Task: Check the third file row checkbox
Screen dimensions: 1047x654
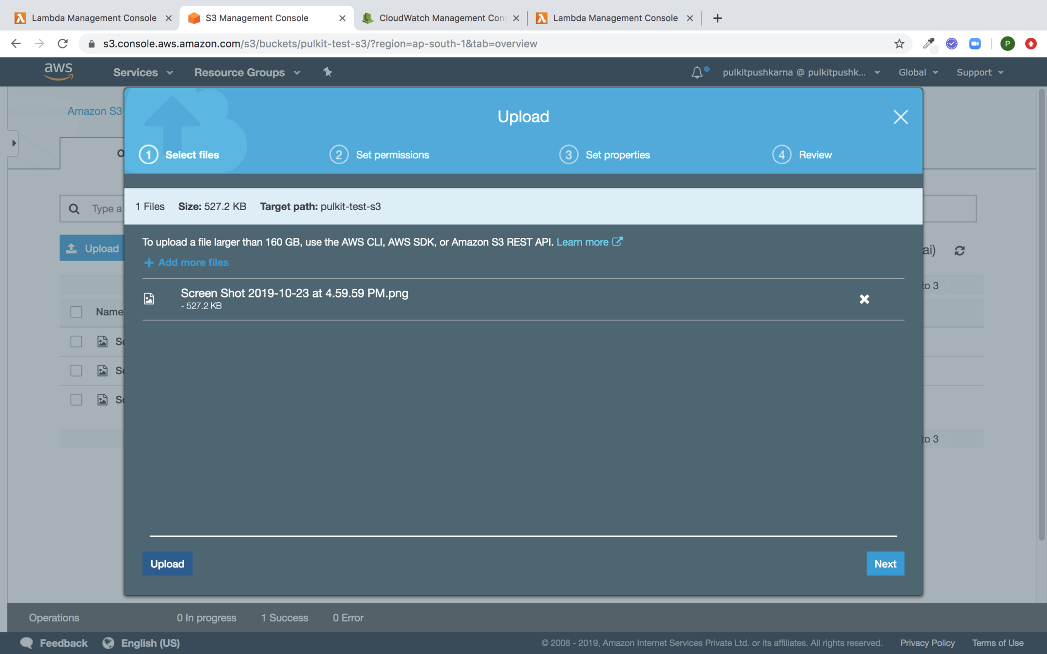Action: [x=76, y=400]
